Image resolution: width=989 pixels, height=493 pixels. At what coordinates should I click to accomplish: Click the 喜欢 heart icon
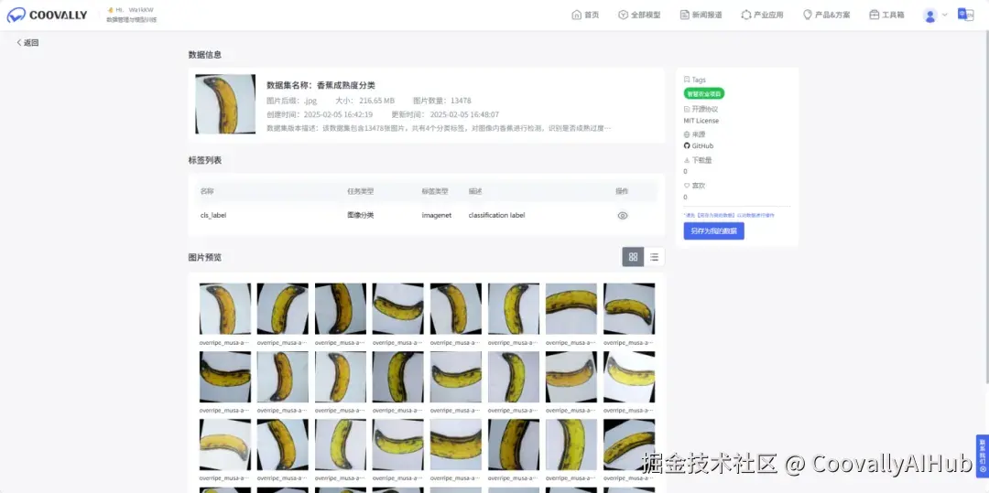click(x=687, y=186)
